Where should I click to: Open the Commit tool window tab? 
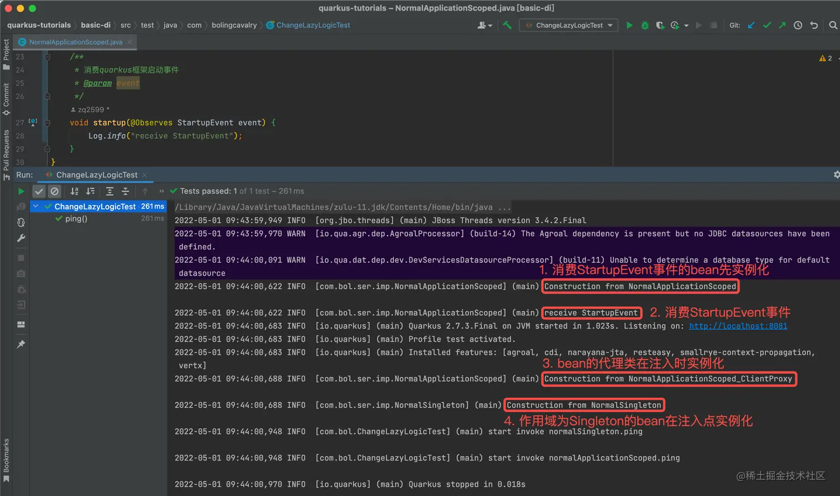6,99
